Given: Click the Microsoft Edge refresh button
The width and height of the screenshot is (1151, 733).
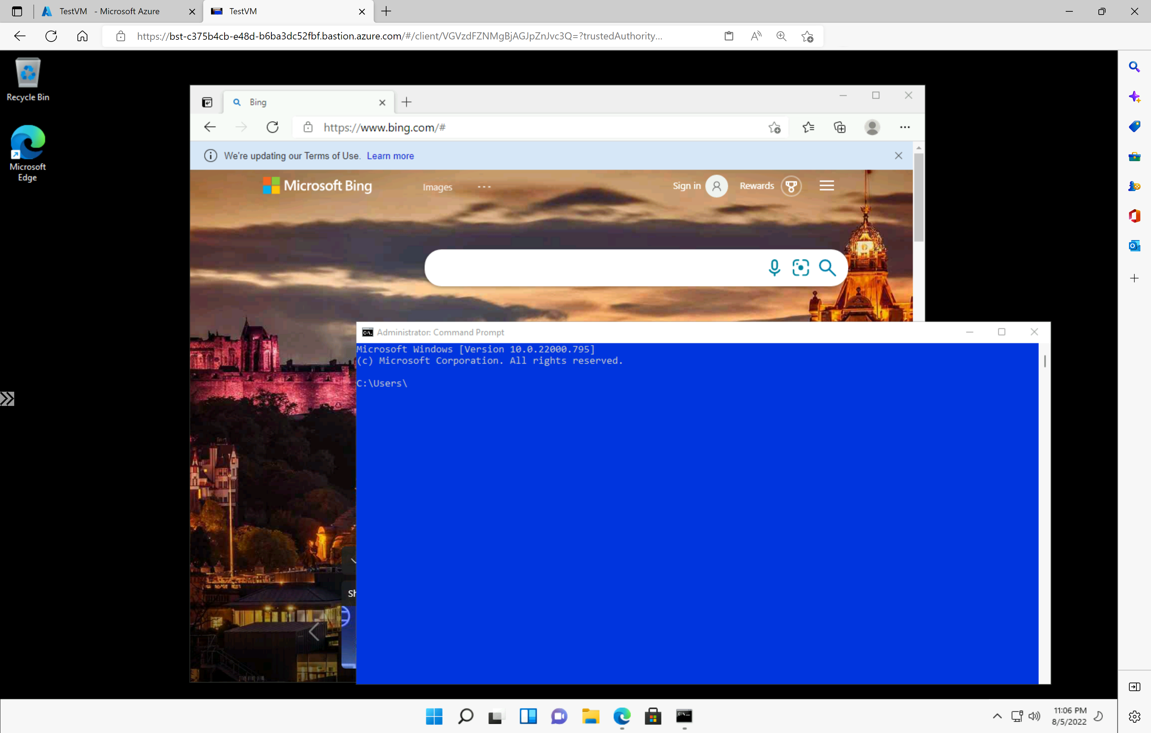Looking at the screenshot, I should 272,127.
